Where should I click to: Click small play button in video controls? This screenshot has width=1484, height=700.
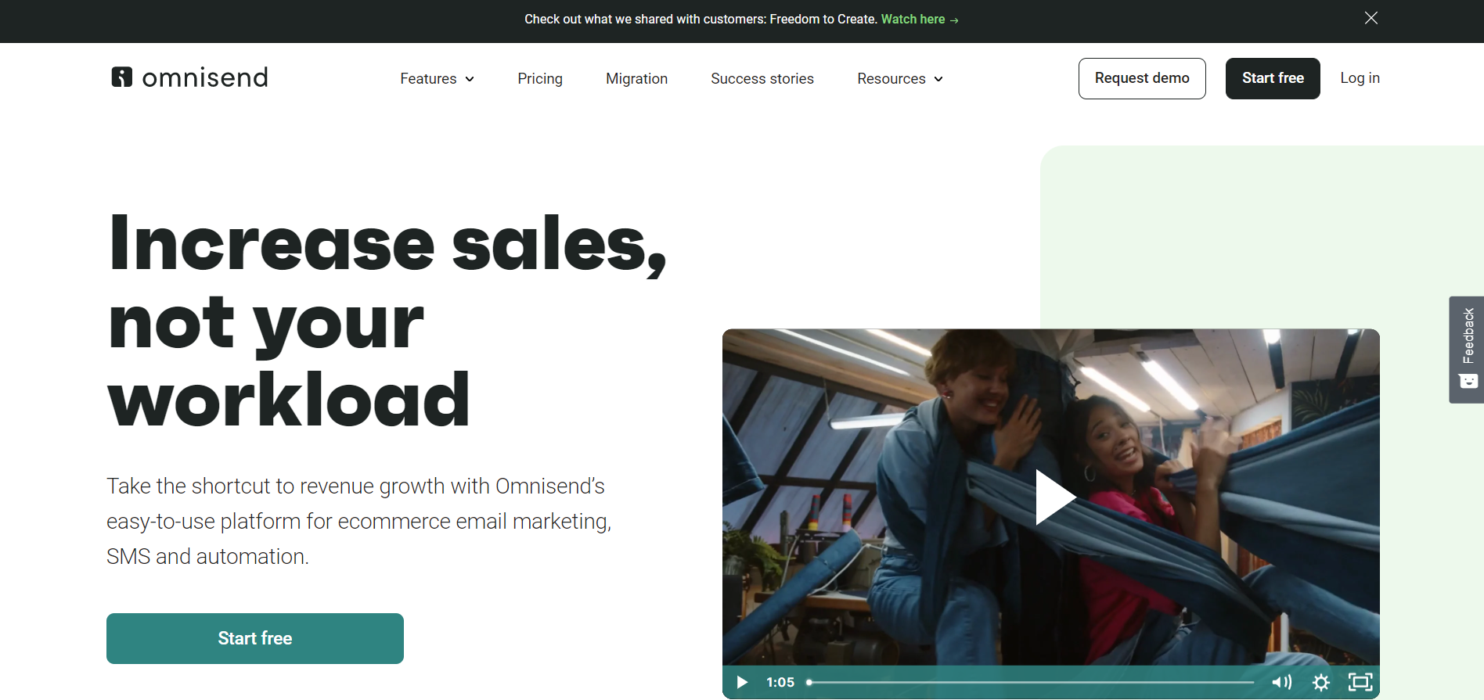[x=742, y=682]
